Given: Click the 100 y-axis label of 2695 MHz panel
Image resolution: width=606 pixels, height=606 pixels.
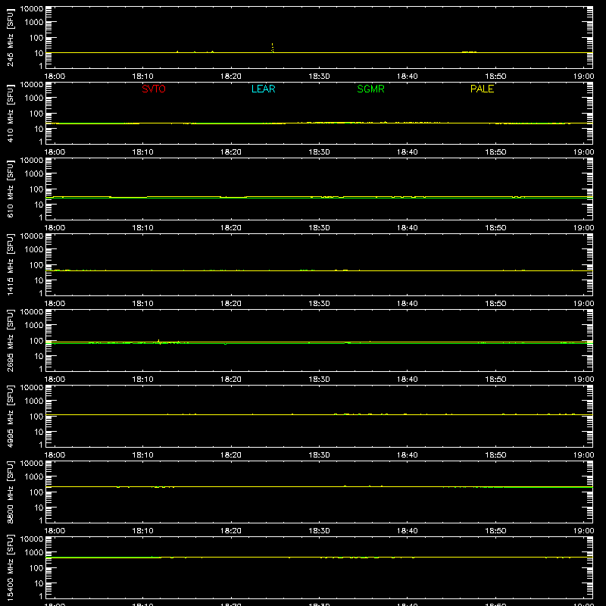Looking at the screenshot, I should click(36, 341).
